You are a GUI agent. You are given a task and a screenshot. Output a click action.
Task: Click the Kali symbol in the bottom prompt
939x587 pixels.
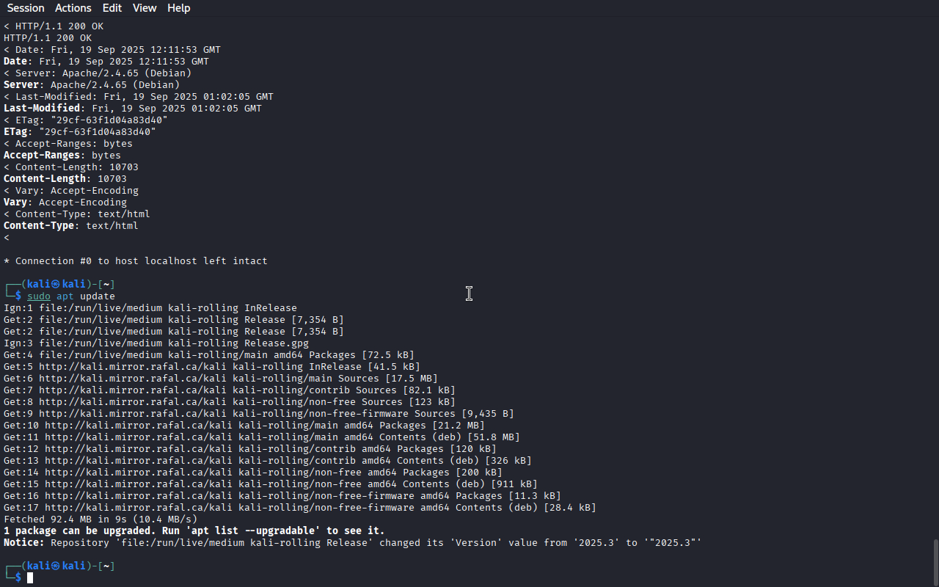pyautogui.click(x=55, y=566)
